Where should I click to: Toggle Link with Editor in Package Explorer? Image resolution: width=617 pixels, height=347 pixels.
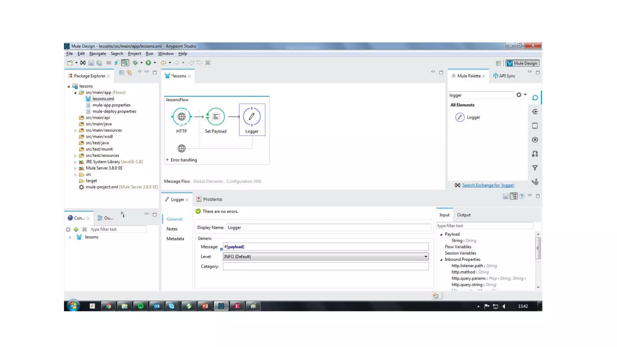coord(130,73)
